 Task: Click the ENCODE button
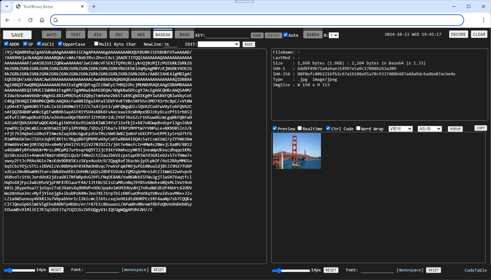[x=274, y=35]
